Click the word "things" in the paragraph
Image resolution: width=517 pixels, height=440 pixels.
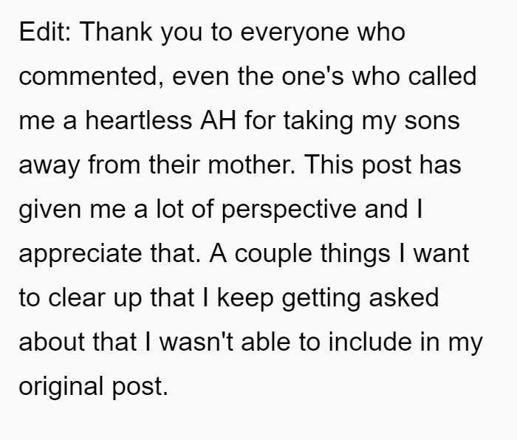(355, 255)
